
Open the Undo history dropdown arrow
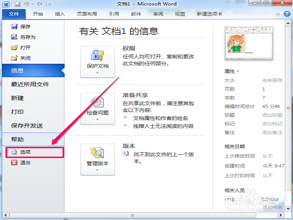coord(33,4)
